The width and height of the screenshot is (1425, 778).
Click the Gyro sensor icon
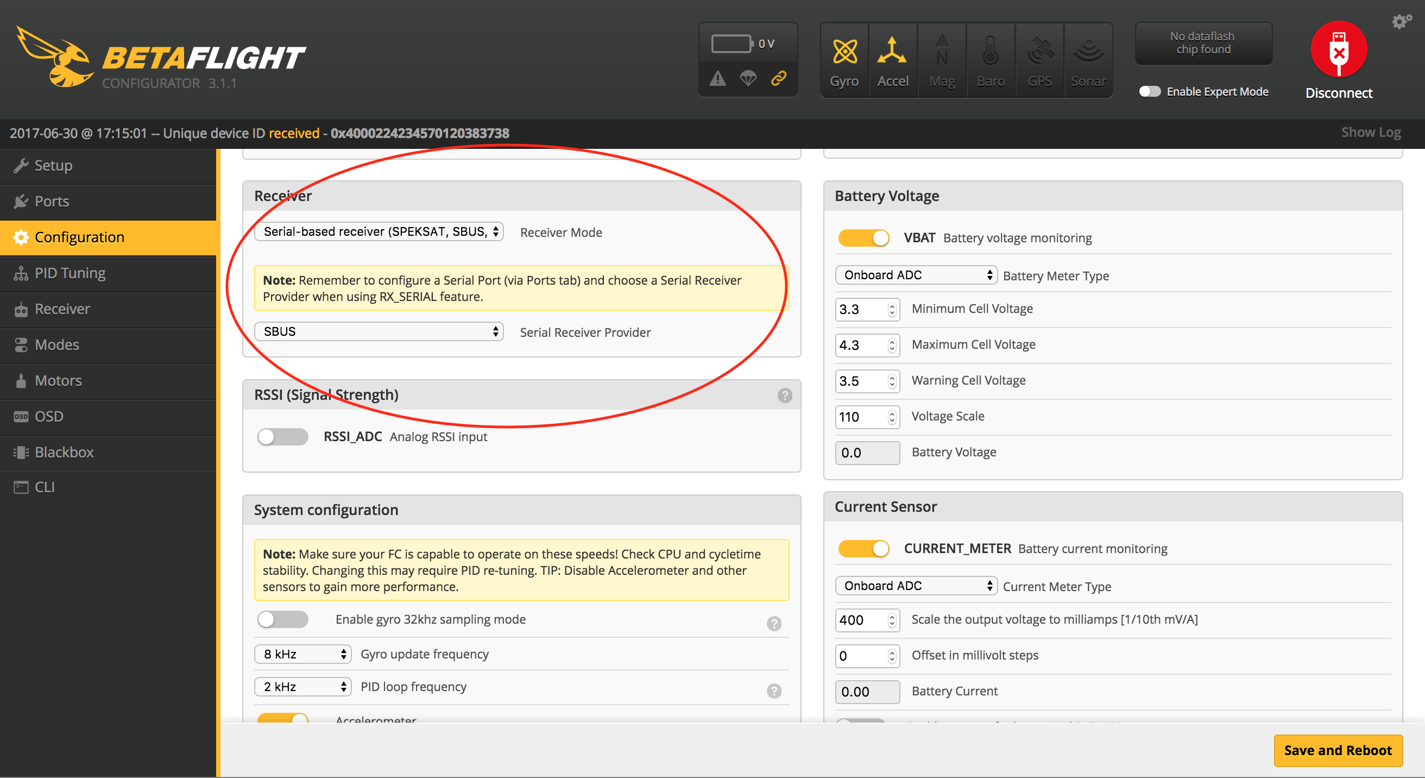pyautogui.click(x=844, y=52)
